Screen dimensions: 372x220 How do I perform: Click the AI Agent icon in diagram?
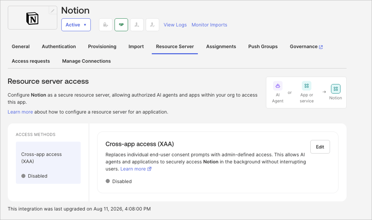tap(278, 86)
